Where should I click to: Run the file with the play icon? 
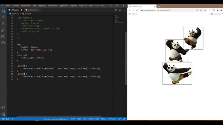[116, 10]
